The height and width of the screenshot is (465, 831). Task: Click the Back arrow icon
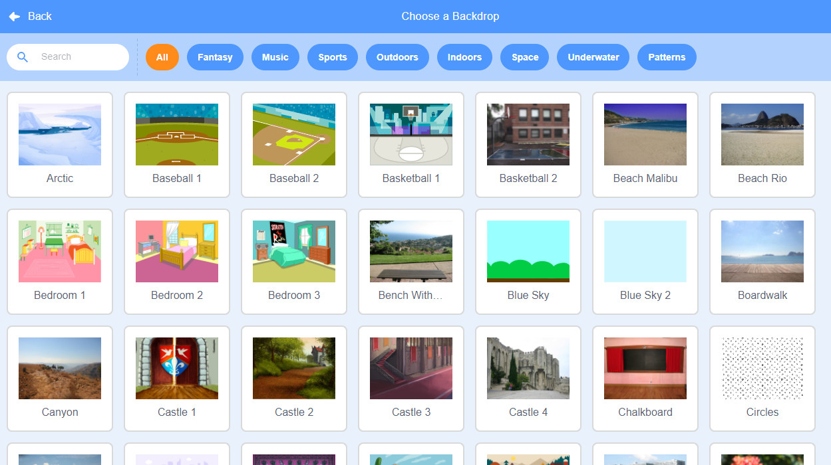coord(15,17)
